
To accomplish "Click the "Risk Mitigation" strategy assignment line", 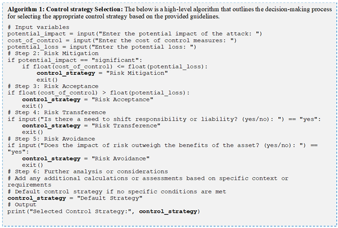I will 103,73.
